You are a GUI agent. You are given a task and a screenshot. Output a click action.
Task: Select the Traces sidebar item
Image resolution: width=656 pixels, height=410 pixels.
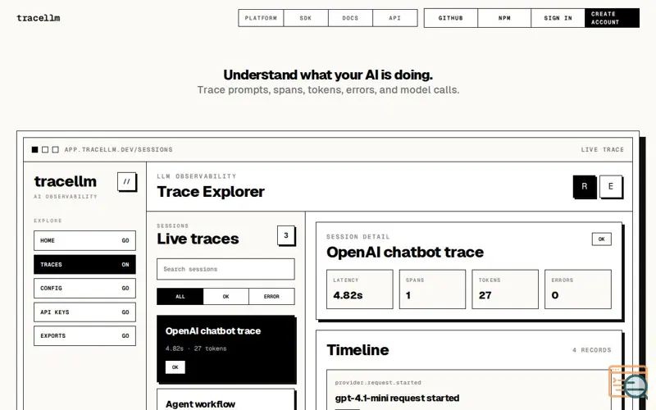tap(85, 264)
